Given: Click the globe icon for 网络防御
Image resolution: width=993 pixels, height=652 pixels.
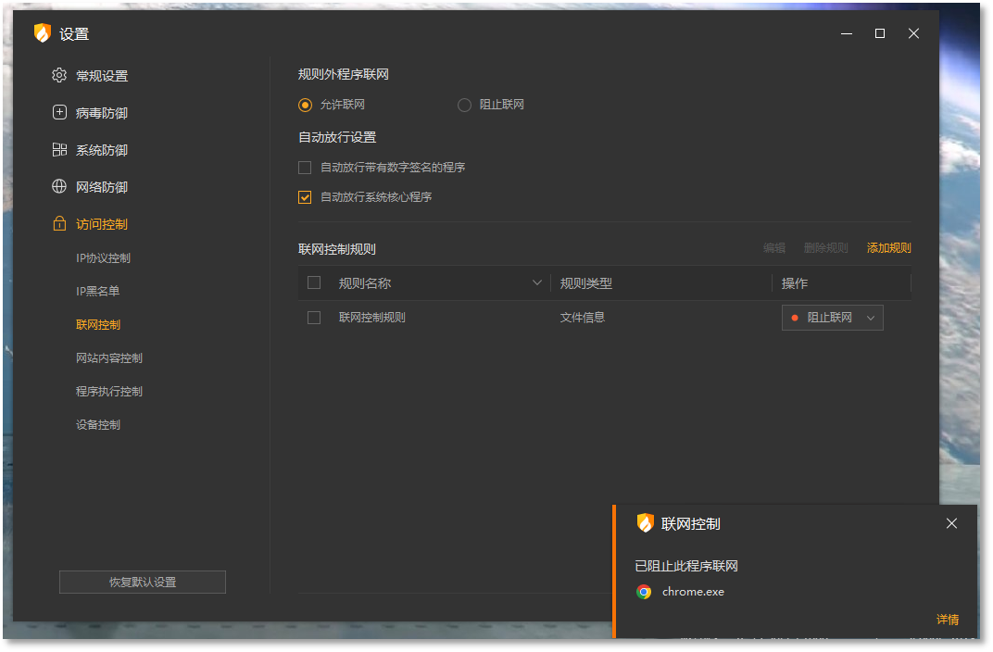Looking at the screenshot, I should 59,186.
